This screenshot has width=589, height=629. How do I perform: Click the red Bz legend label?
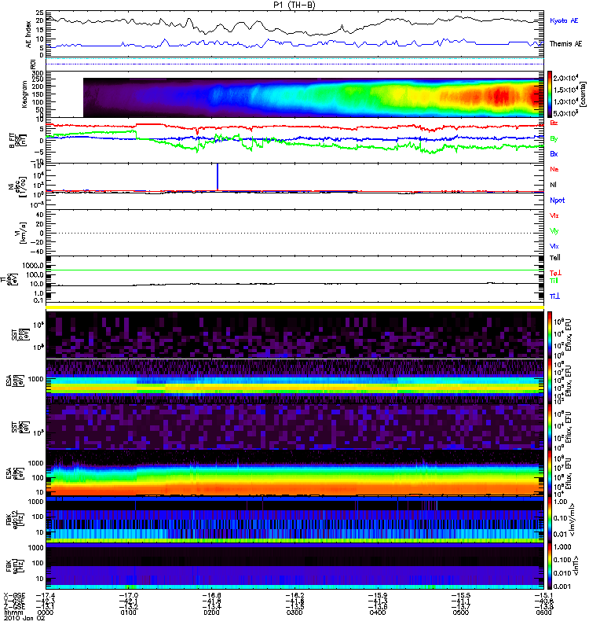pyautogui.click(x=554, y=123)
